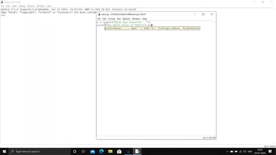Open network settings tray icon
The height and width of the screenshot is (155, 276).
[241, 152]
